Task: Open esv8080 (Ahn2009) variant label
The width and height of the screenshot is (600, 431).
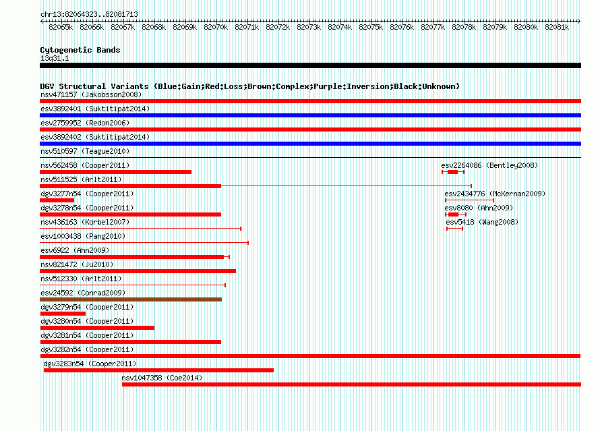Action: 479,208
